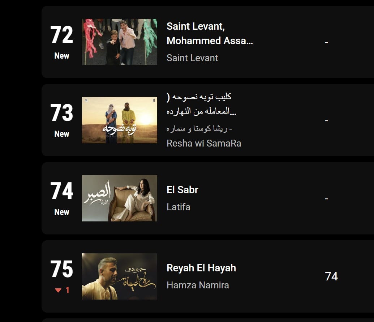Click the song title El Sabr
This screenshot has height=322, width=374.
pyautogui.click(x=182, y=190)
